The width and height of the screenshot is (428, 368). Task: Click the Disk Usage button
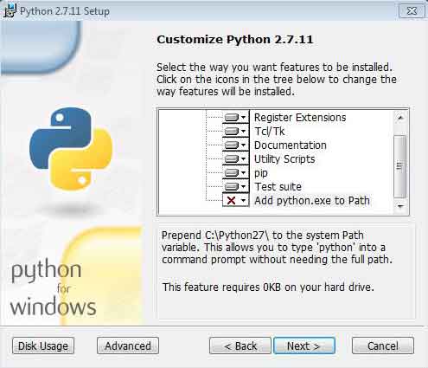pos(43,345)
